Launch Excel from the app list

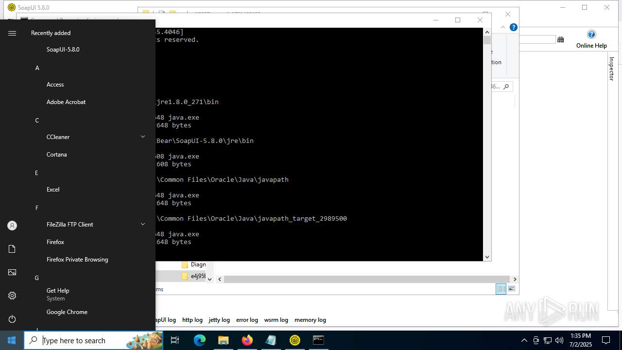click(x=53, y=190)
